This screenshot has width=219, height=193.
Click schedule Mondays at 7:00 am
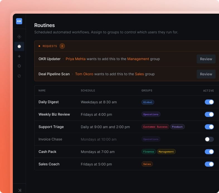click(98, 152)
